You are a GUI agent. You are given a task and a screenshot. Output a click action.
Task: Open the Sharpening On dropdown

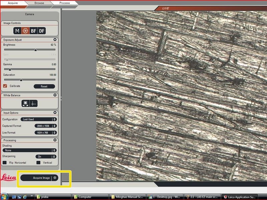46,157
